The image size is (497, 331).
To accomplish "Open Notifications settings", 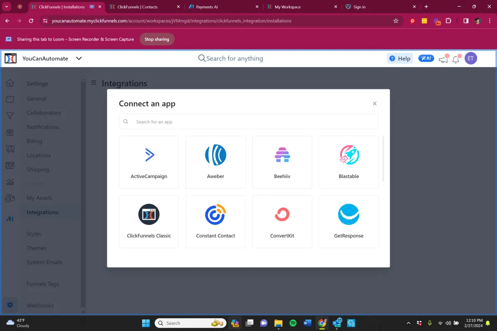I will coord(43,127).
